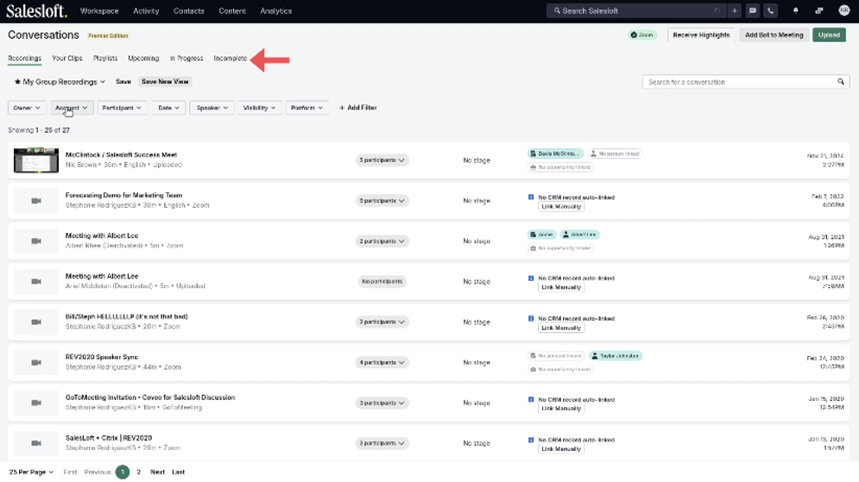Image resolution: width=859 pixels, height=482 pixels.
Task: Open the Account filter dropdown
Action: 71,108
